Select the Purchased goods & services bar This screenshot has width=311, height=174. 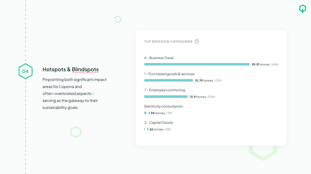tap(169, 80)
